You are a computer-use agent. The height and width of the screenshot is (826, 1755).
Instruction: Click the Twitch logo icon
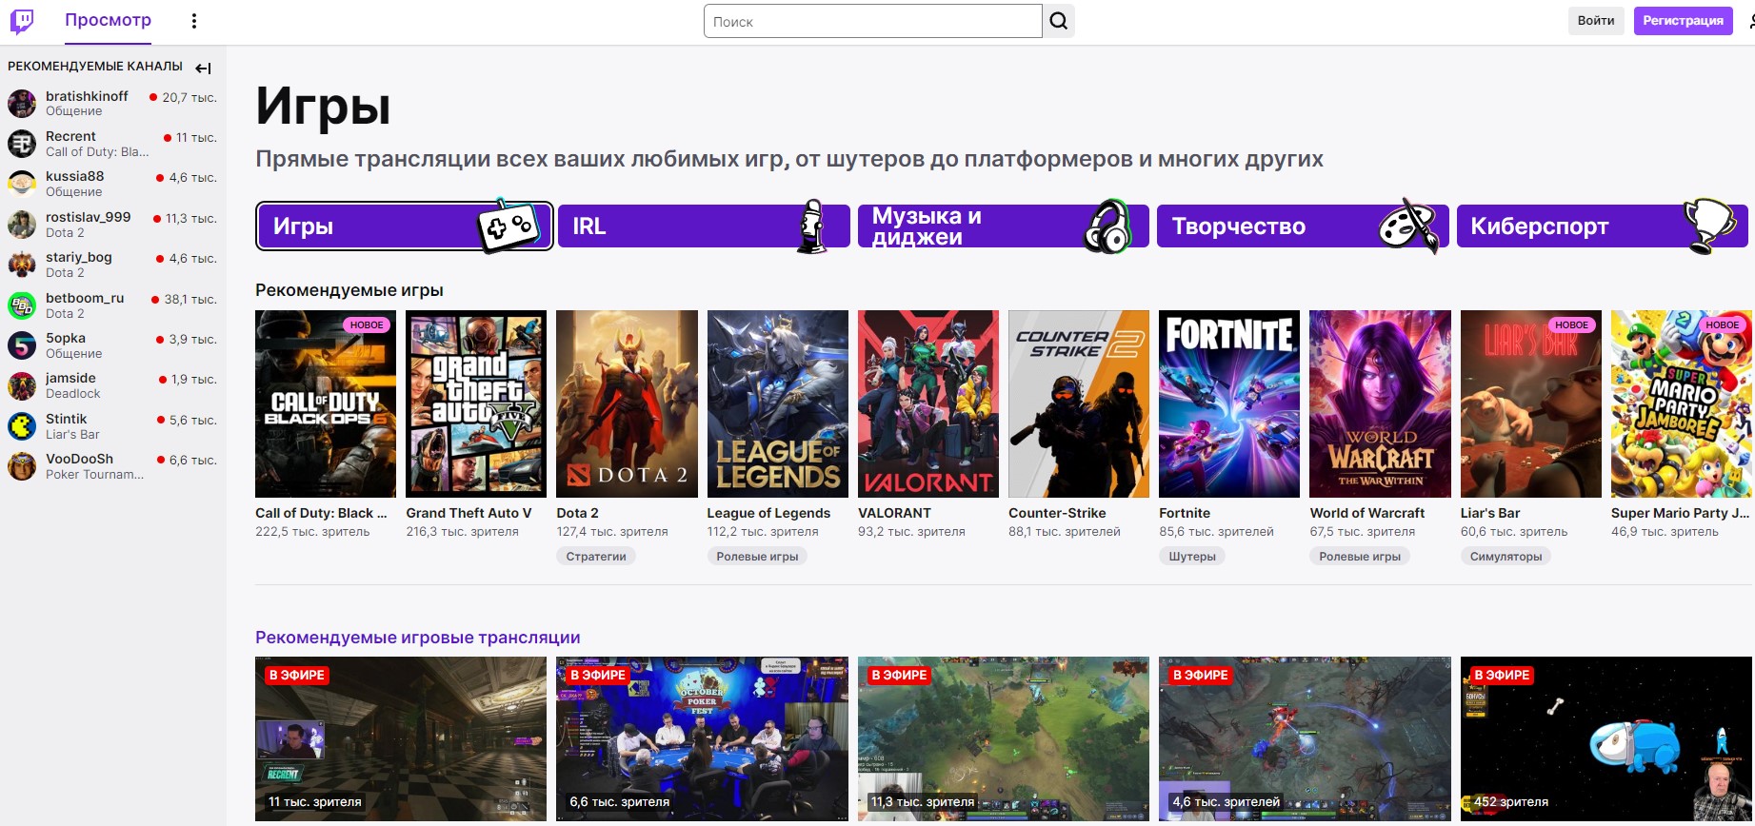22,21
